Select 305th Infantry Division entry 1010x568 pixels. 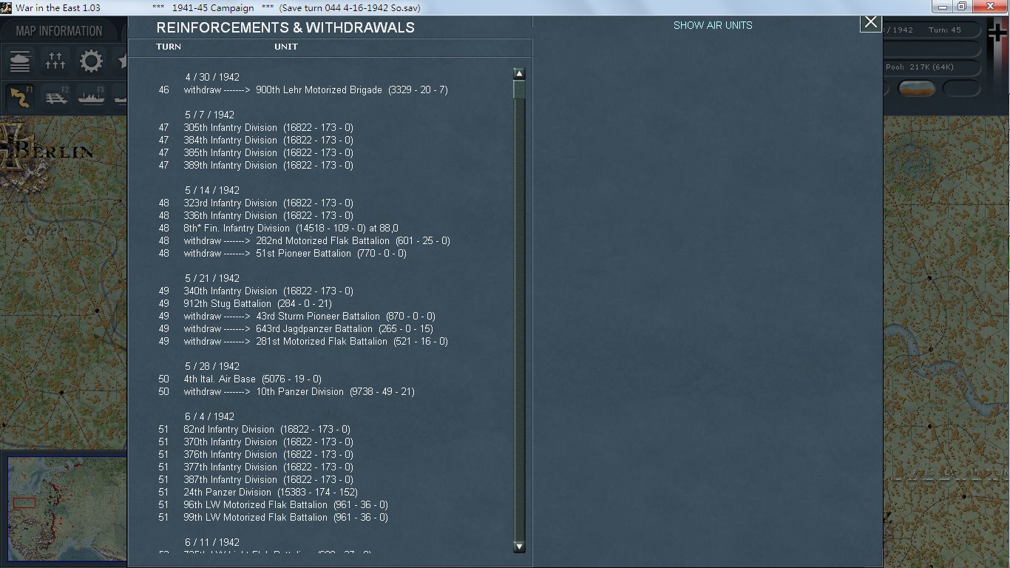point(268,128)
